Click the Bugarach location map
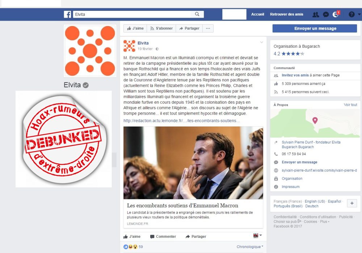The width and height of the screenshot is (362, 253). (315, 123)
